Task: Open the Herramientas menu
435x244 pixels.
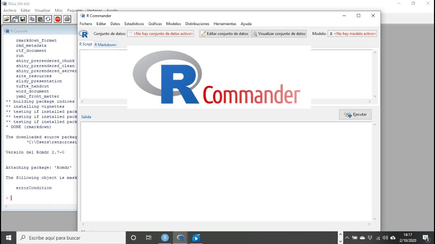Action: [225, 24]
